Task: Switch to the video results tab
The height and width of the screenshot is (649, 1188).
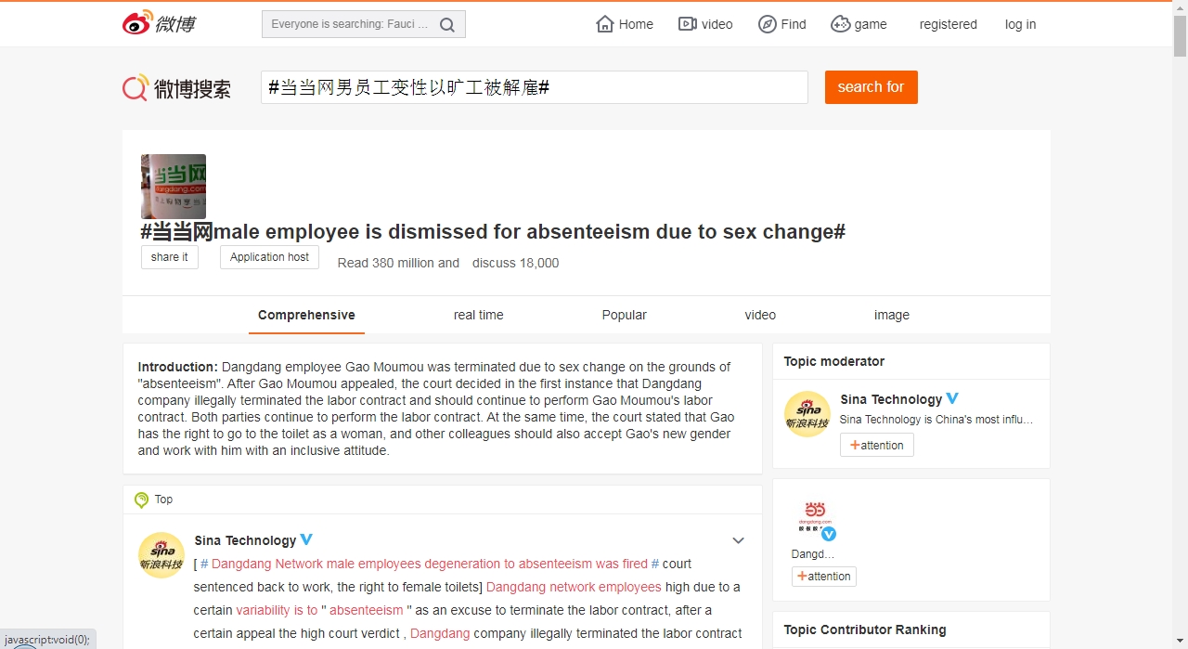Action: [760, 315]
